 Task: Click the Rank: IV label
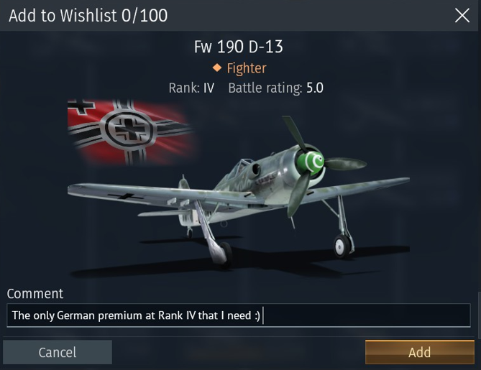click(x=191, y=88)
